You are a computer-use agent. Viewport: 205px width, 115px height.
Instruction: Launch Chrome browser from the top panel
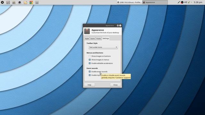(x=31, y=2)
